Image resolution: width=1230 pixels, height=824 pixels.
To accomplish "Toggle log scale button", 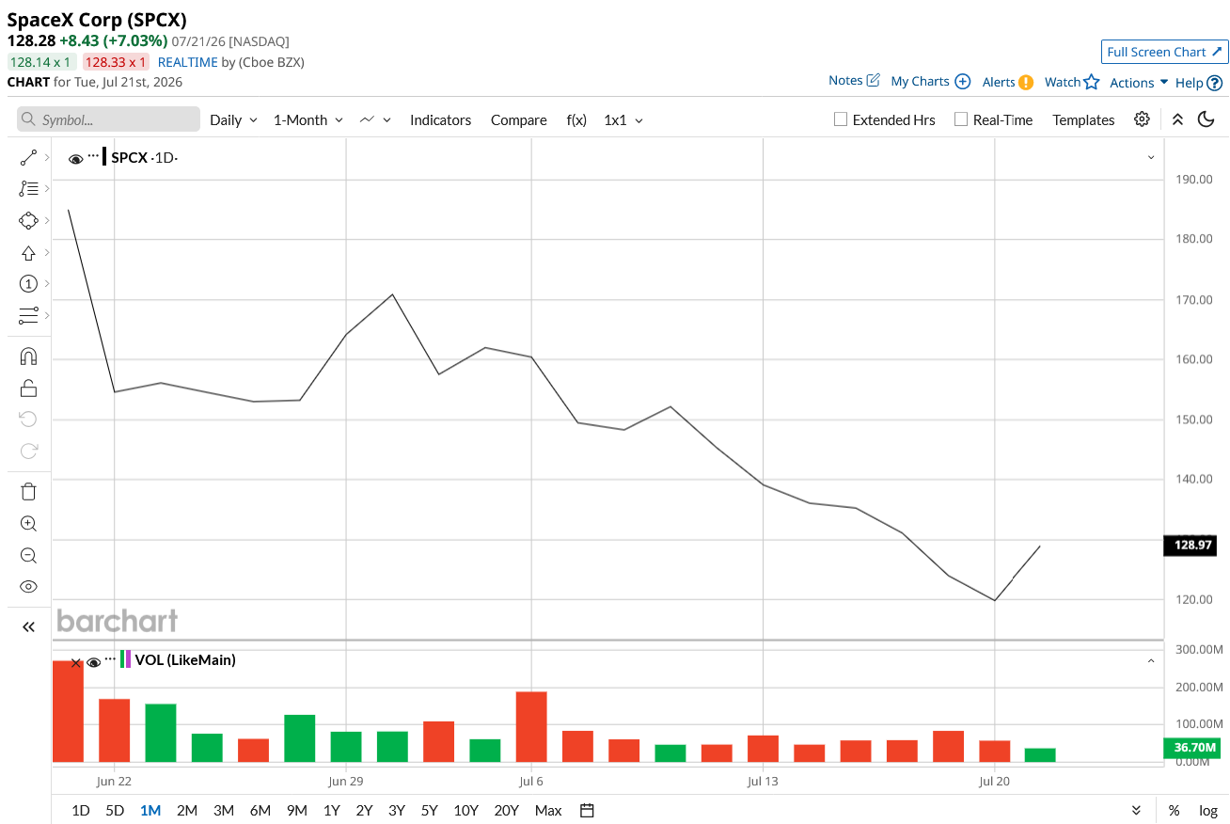I will click(1208, 810).
